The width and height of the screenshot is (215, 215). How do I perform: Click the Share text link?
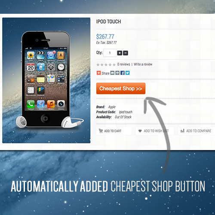pos(105,73)
